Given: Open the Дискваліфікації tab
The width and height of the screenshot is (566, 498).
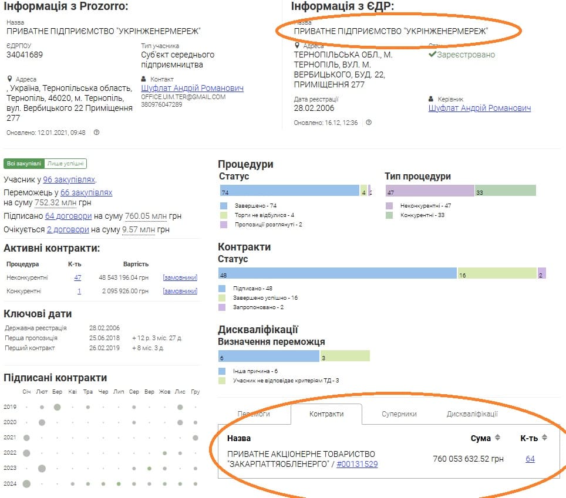Looking at the screenshot, I should coord(472,414).
